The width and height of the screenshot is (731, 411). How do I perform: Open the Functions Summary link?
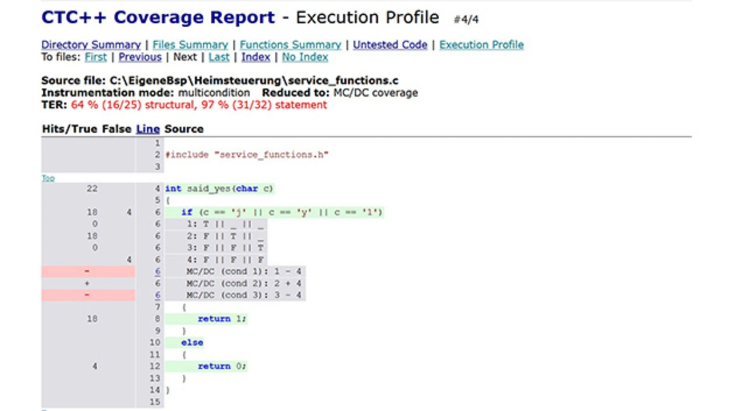pos(290,44)
